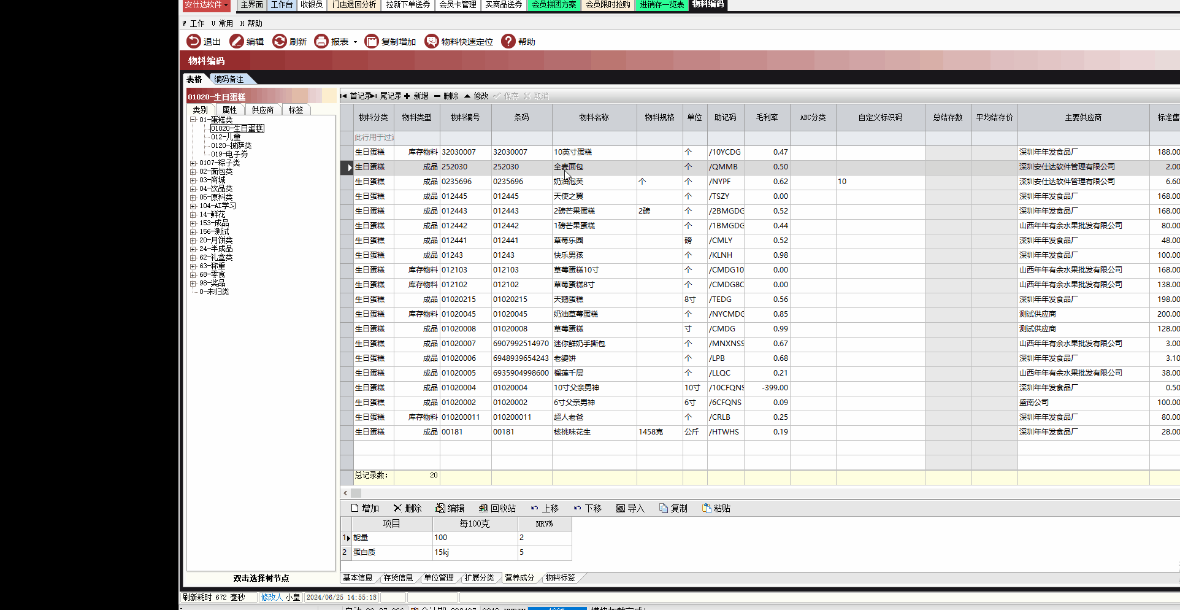Image resolution: width=1180 pixels, height=610 pixels.
Task: Click the 复制增加 toolbar icon
Action: 371,41
